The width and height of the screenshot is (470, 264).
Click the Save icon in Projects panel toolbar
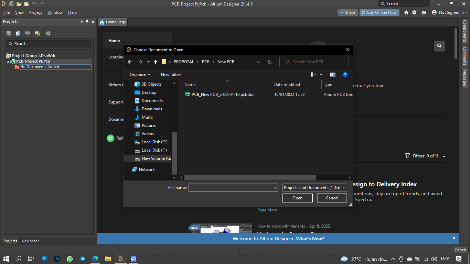(9, 33)
